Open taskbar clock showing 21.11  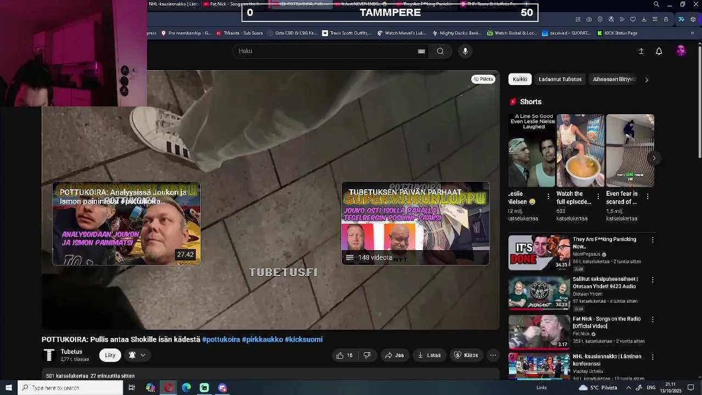pos(670,388)
